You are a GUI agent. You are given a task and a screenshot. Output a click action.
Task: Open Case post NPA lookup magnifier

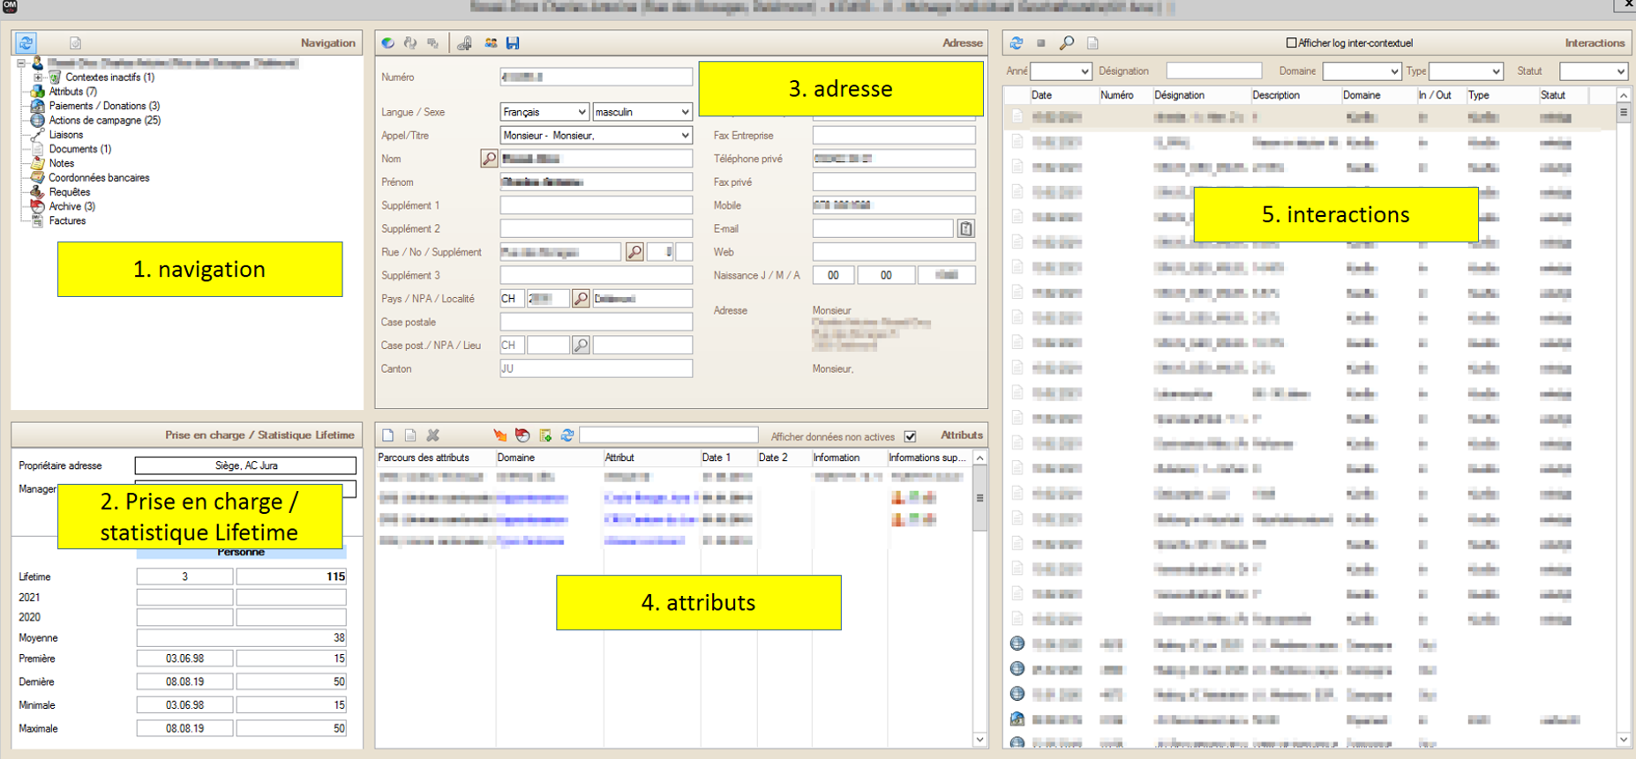tap(581, 346)
